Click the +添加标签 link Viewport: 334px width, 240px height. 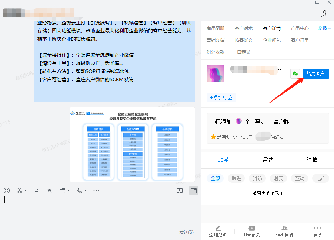[221, 98]
